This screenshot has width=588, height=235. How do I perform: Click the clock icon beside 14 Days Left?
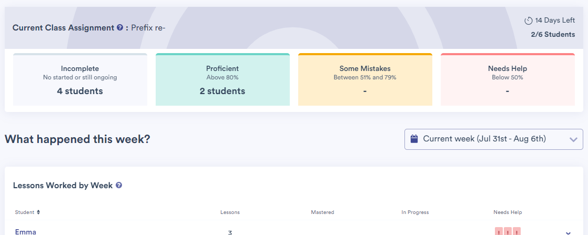(529, 21)
